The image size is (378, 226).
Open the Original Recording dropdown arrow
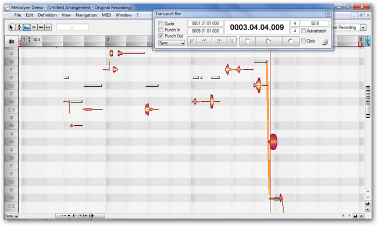[363, 27]
